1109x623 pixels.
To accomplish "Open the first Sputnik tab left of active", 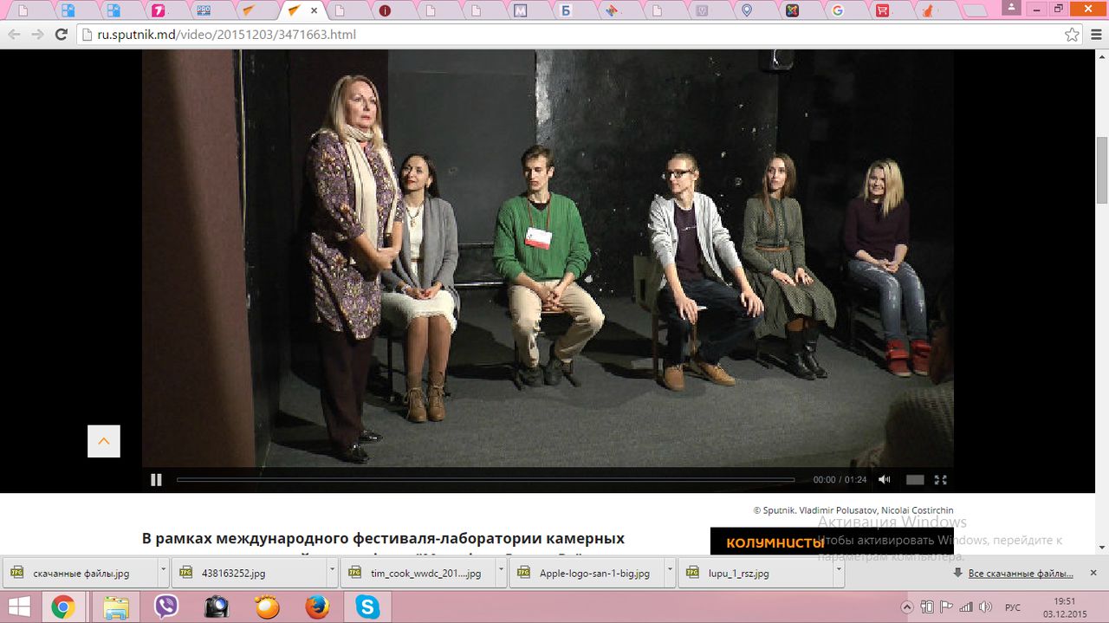I will pos(250,10).
